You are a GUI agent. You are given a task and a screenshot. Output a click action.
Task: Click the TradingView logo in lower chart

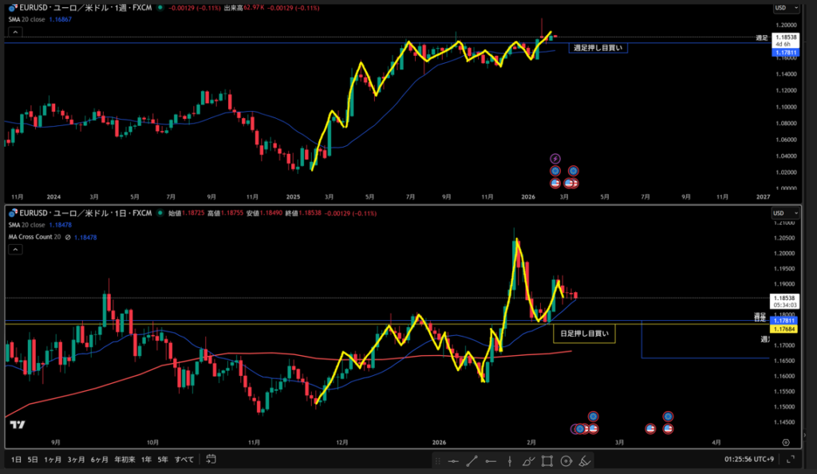coord(18,425)
